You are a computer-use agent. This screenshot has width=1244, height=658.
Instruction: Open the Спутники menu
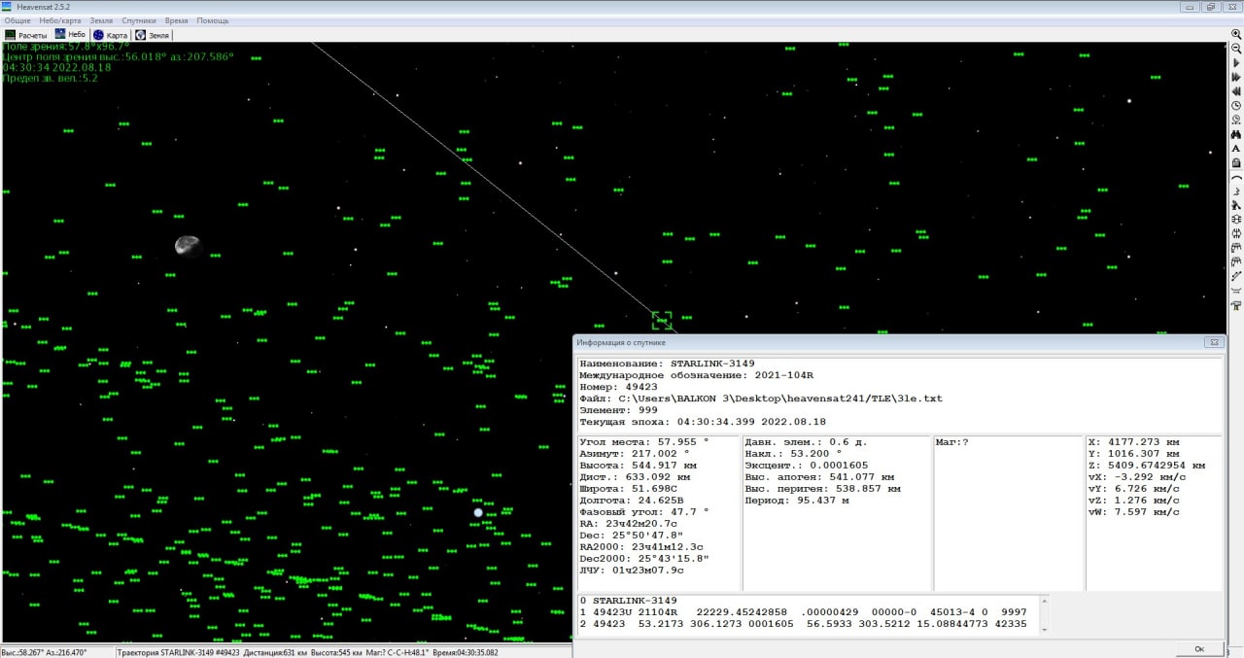click(x=139, y=20)
